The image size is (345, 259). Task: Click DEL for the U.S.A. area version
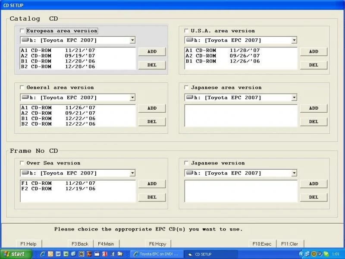click(314, 65)
